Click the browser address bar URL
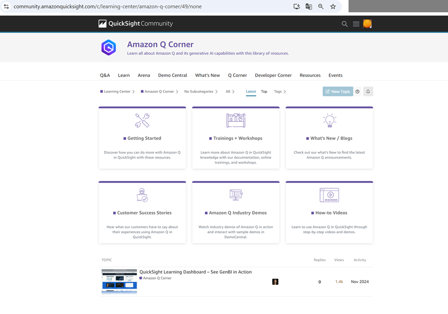This screenshot has height=314, width=448. (x=108, y=6)
